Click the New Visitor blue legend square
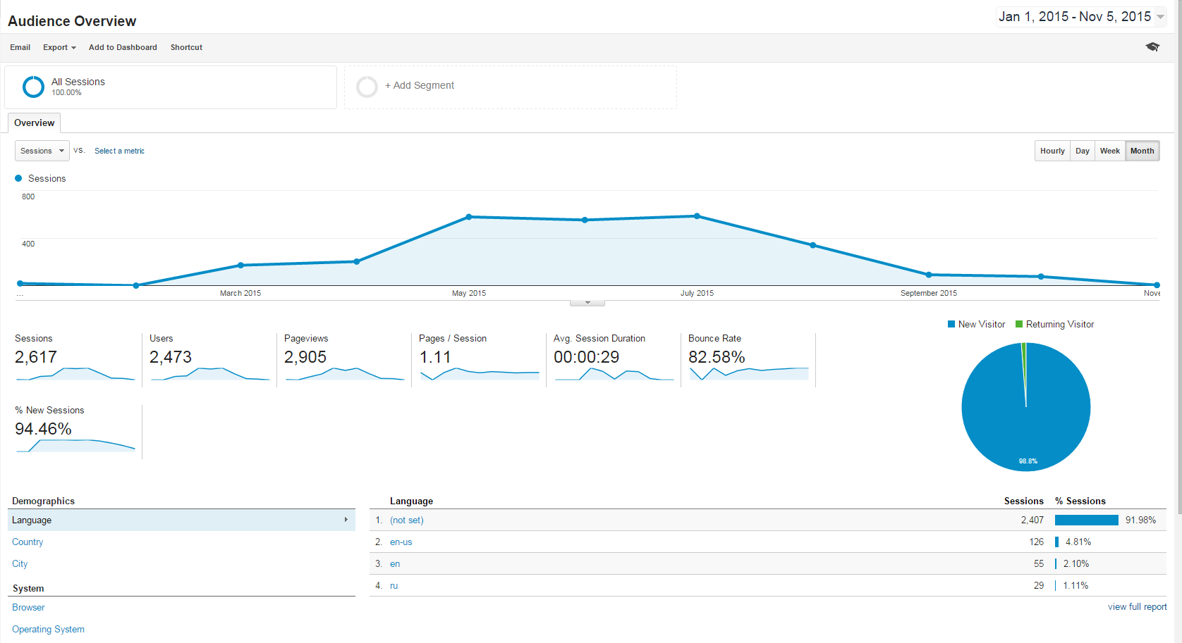 click(951, 324)
